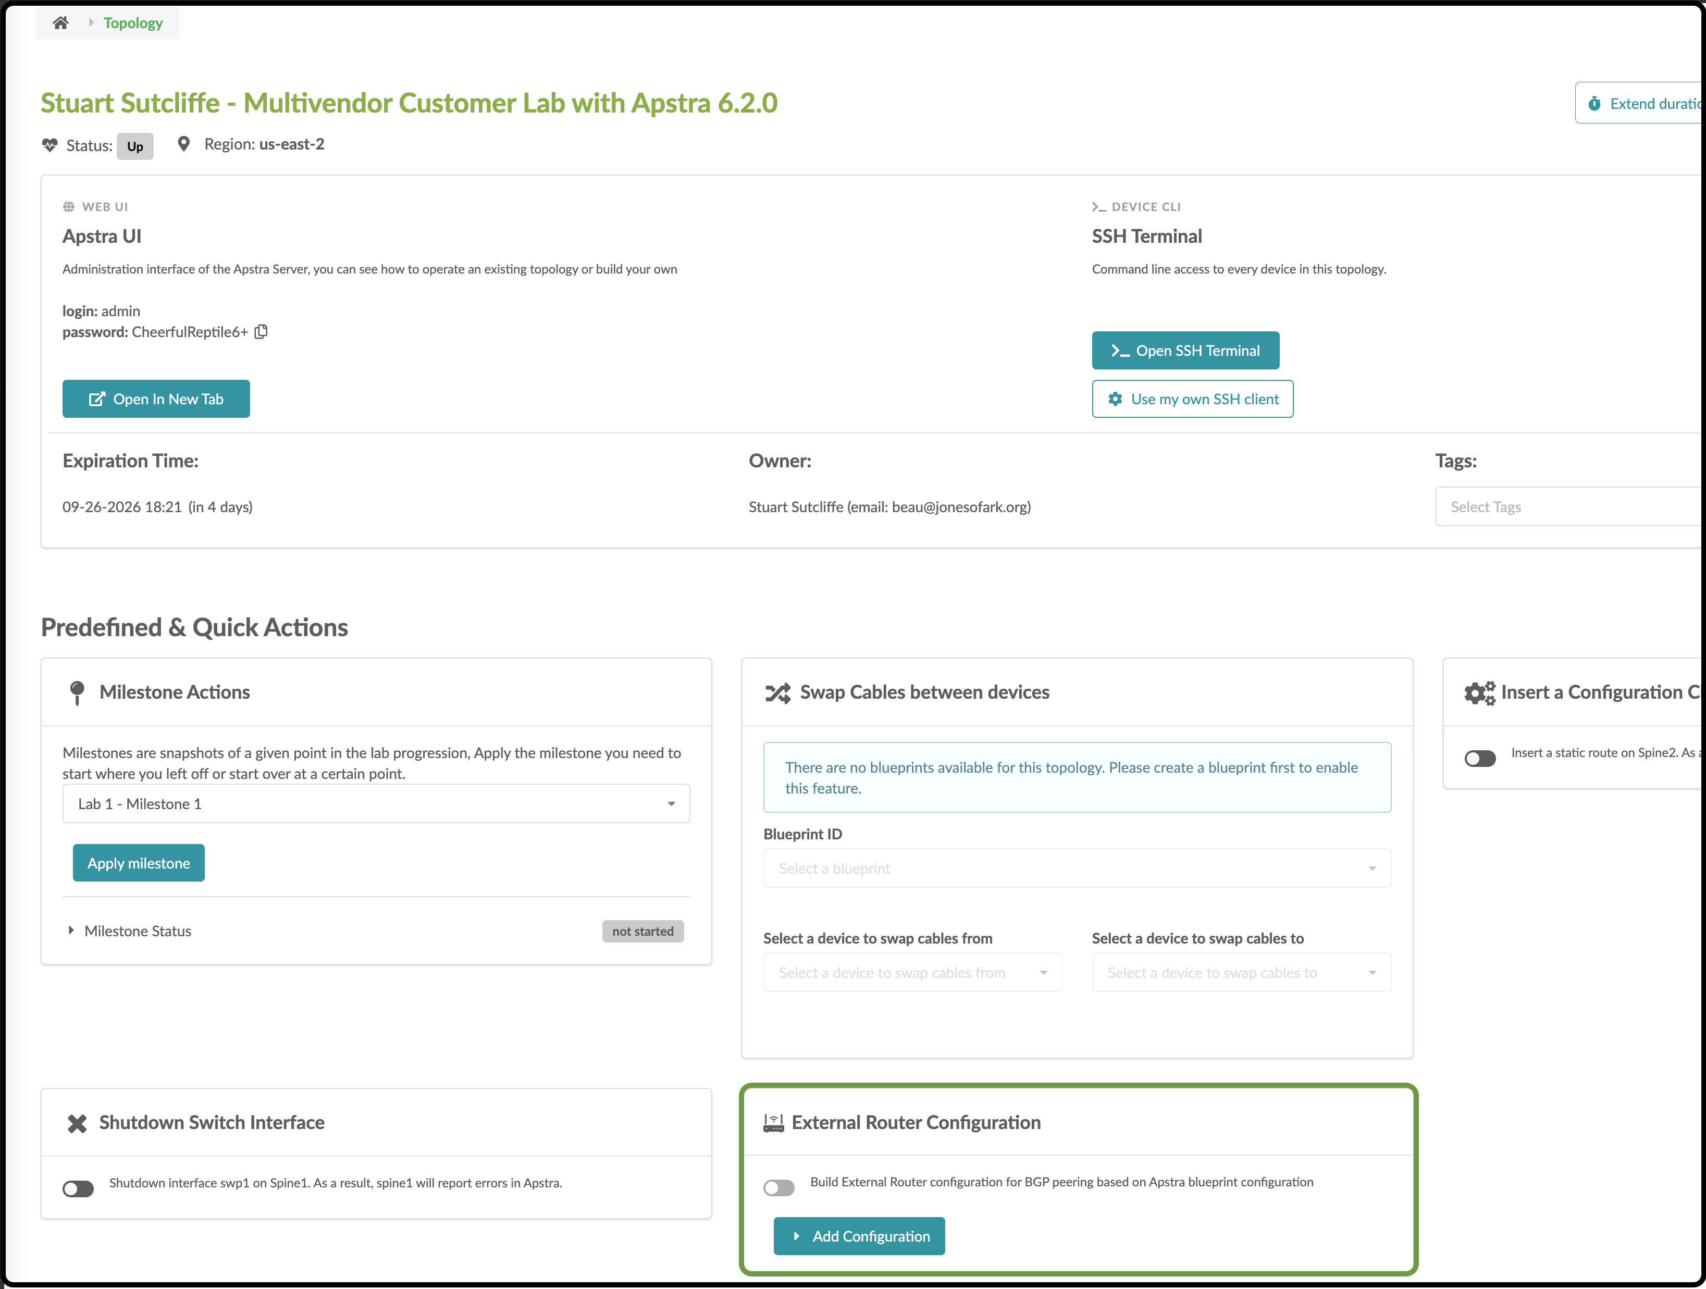Viewport: 1706px width, 1289px height.
Task: Click the lab title heading
Action: click(x=409, y=103)
